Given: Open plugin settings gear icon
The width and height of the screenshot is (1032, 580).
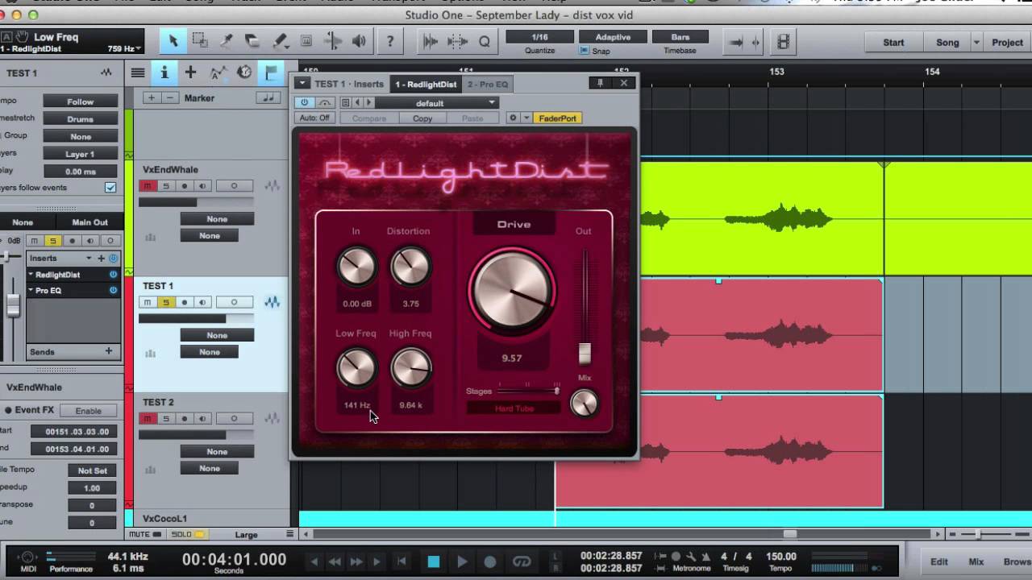Looking at the screenshot, I should [512, 118].
